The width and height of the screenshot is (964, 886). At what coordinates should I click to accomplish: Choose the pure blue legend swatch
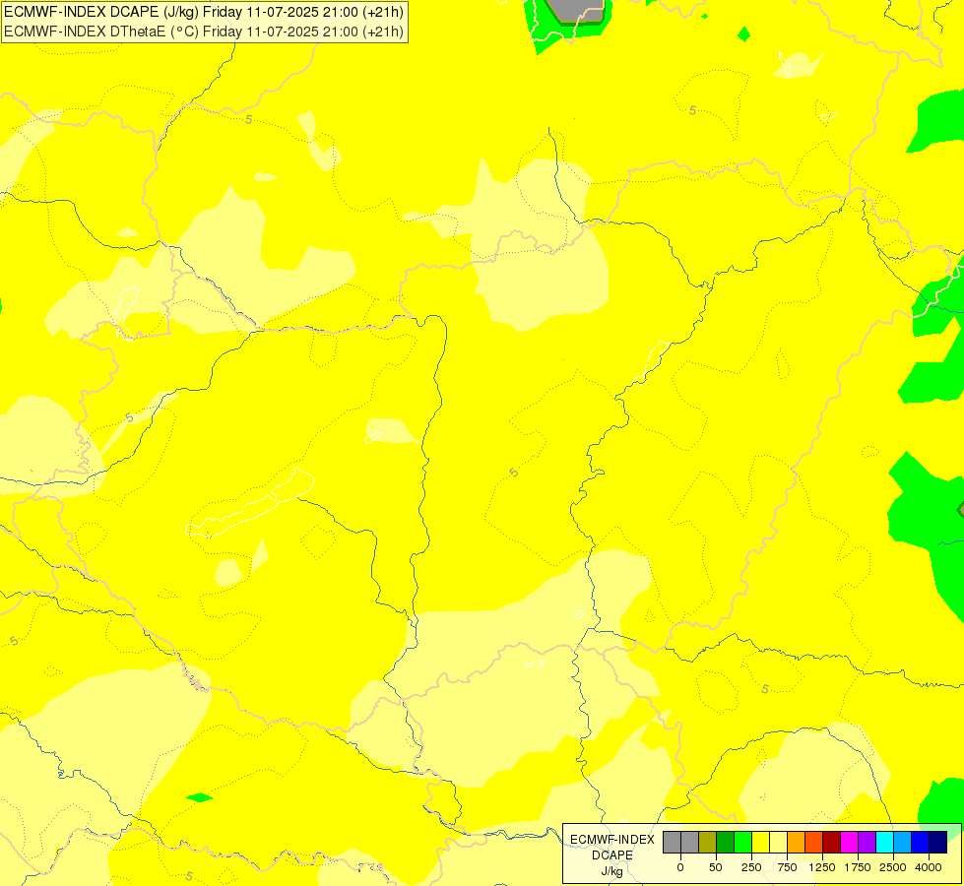(x=921, y=842)
